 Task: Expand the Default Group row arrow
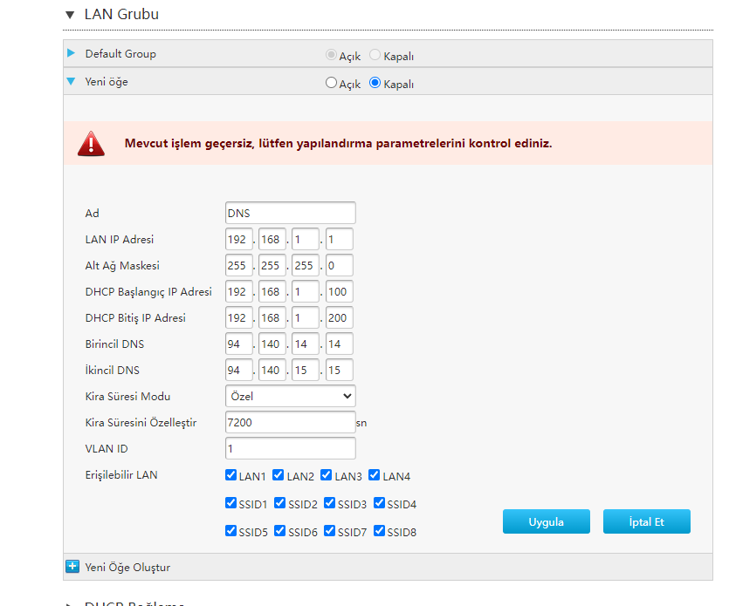[71, 53]
